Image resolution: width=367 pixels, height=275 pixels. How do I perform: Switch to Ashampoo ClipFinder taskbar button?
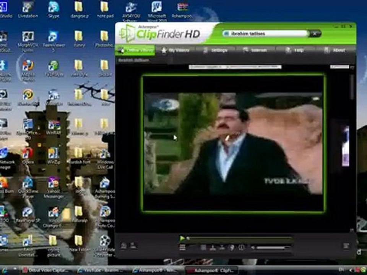tap(211, 270)
